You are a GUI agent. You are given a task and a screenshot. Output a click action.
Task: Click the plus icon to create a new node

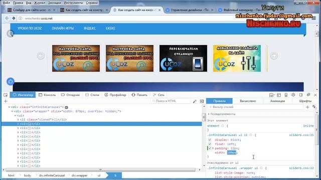(x=6, y=101)
